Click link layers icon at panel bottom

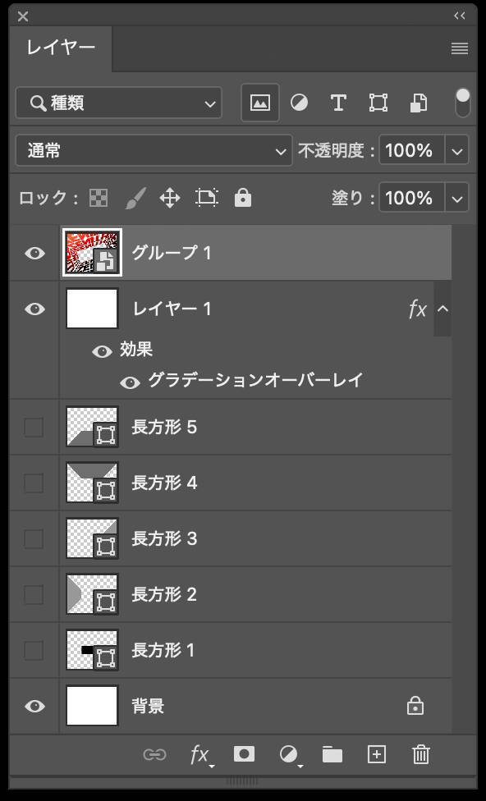tap(154, 754)
